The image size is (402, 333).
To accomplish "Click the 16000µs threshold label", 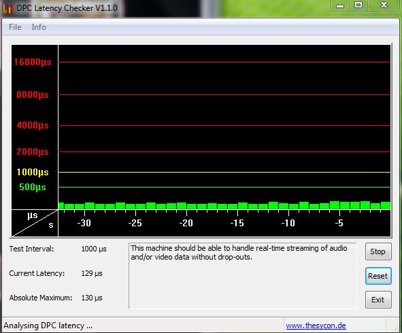I will (x=33, y=62).
